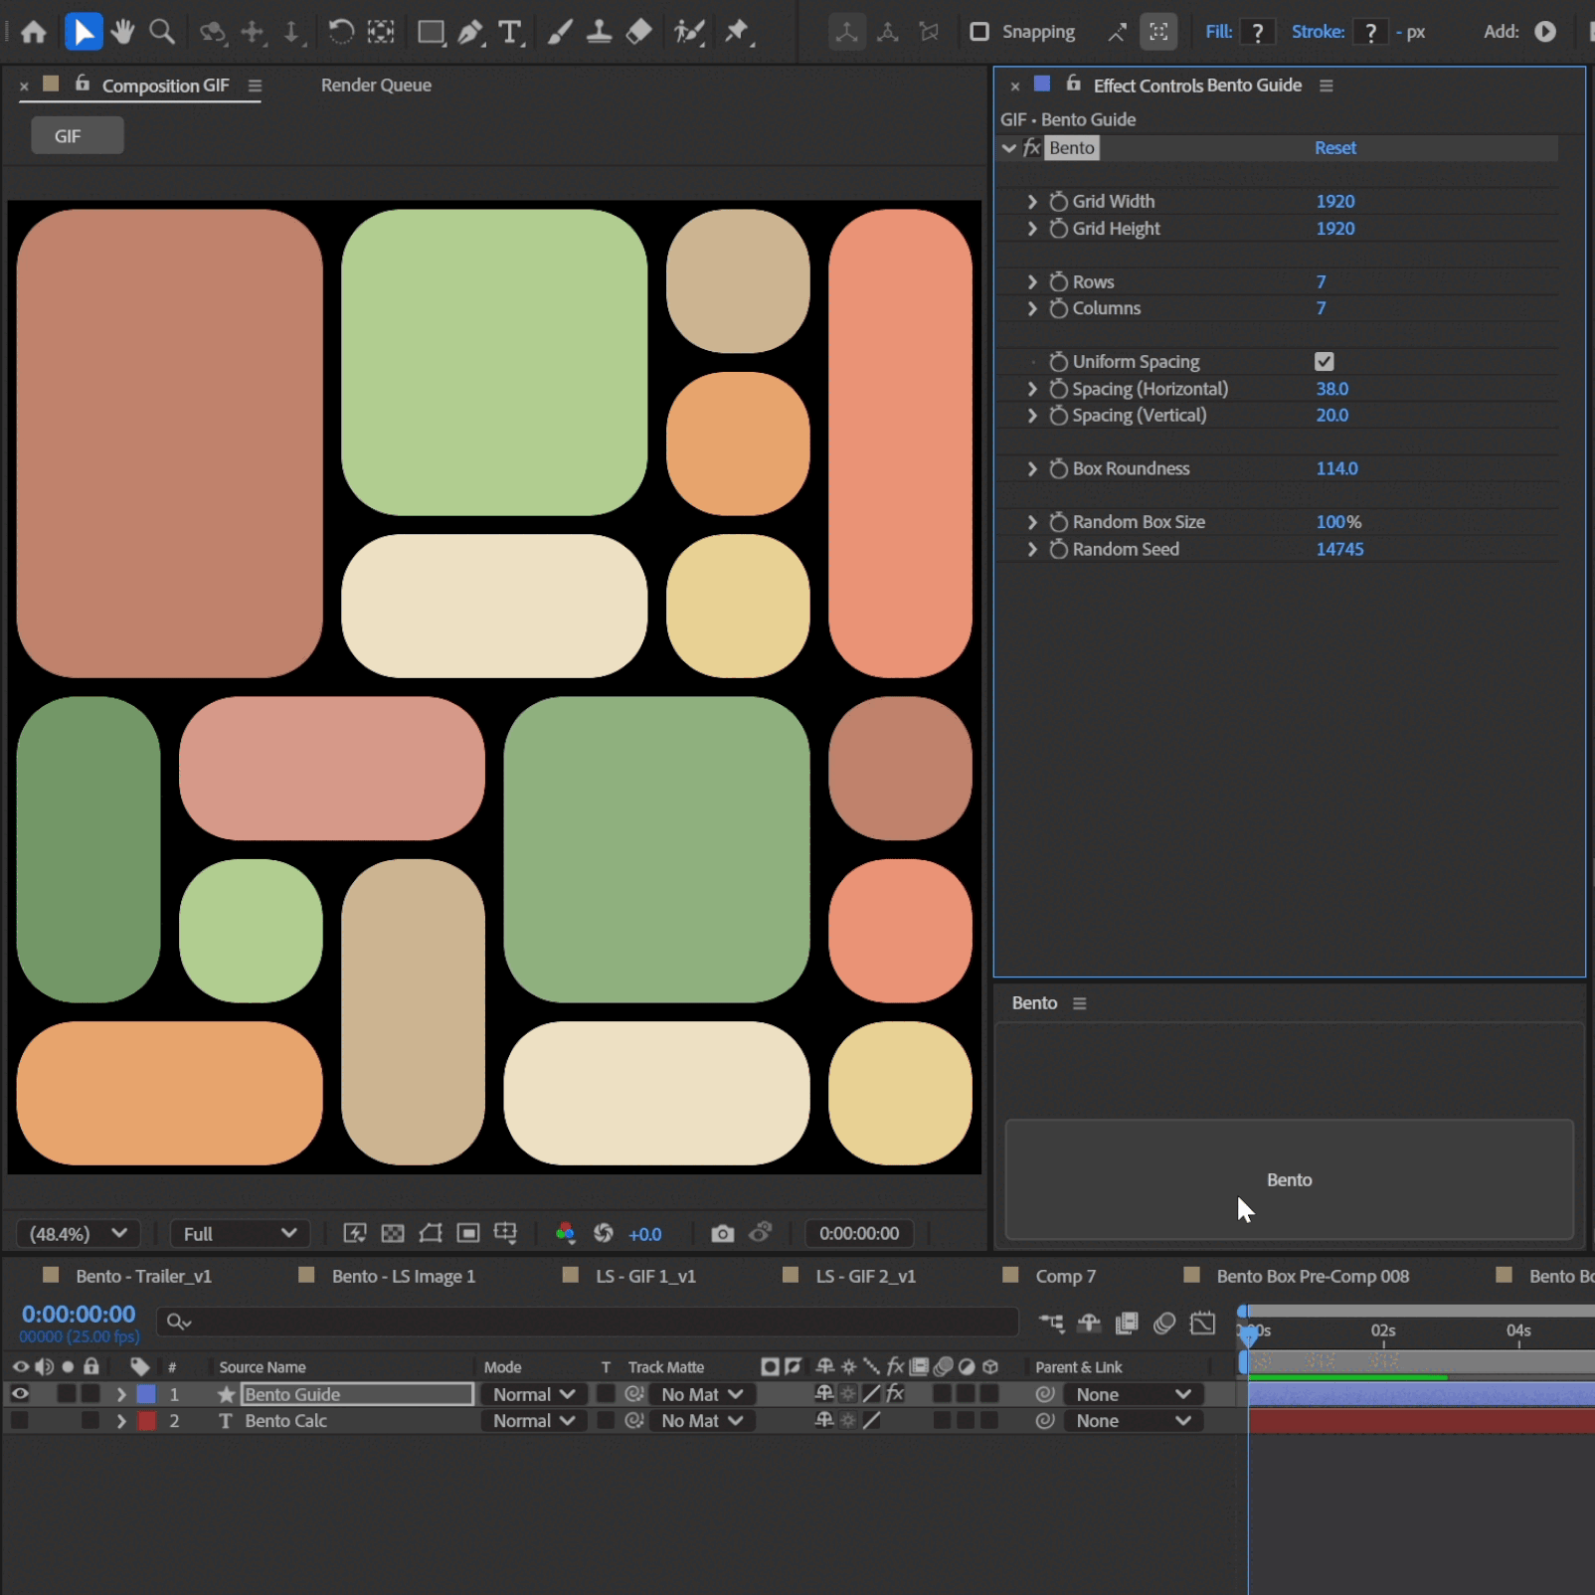1595x1595 pixels.
Task: Select the Zoom tool in toolbar
Action: [162, 32]
